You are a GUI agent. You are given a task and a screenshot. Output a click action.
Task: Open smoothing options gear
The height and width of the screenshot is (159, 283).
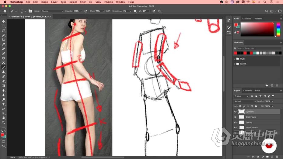coord(135,11)
